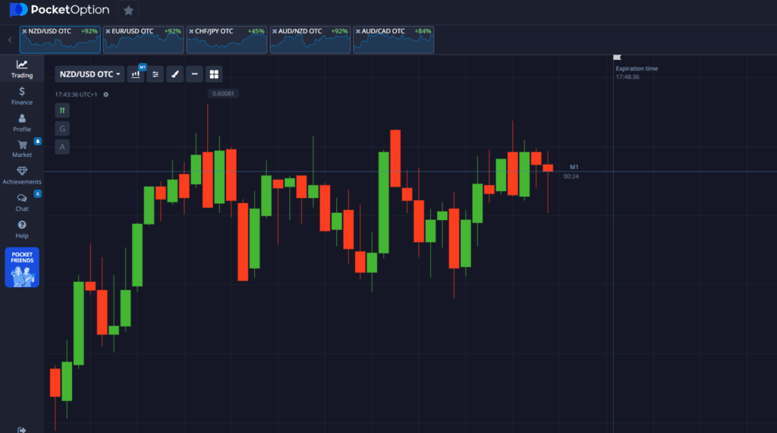Click the favorites star icon
This screenshot has height=433, width=777.
coord(128,11)
